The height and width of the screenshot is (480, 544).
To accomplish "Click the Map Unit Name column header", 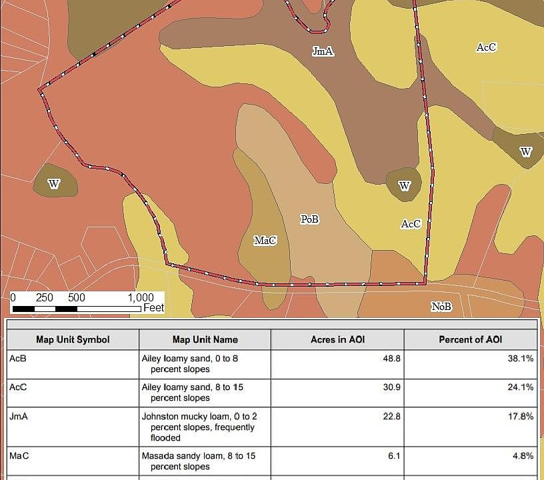I will [203, 339].
